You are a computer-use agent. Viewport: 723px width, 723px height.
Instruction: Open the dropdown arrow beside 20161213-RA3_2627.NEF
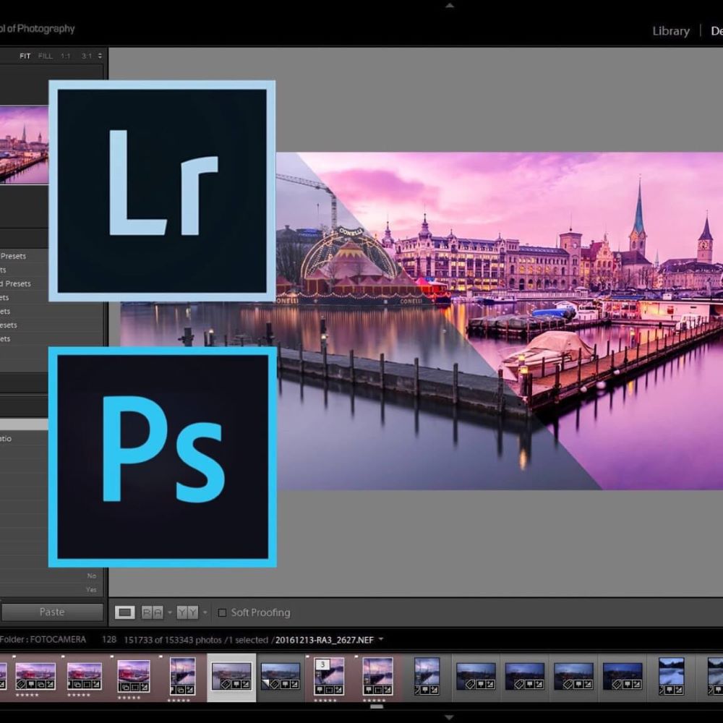point(381,640)
